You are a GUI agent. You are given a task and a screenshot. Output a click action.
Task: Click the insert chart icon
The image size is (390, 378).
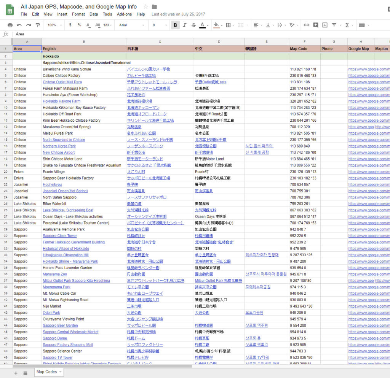pos(325,25)
